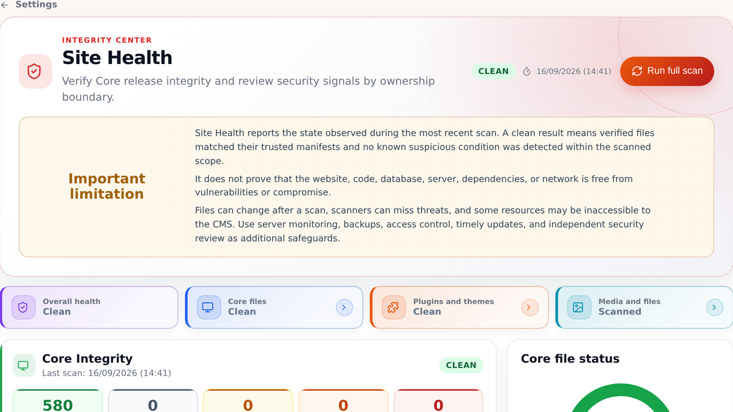The image size is (733, 412).
Task: Go back via the Settings link
Action: (x=36, y=5)
